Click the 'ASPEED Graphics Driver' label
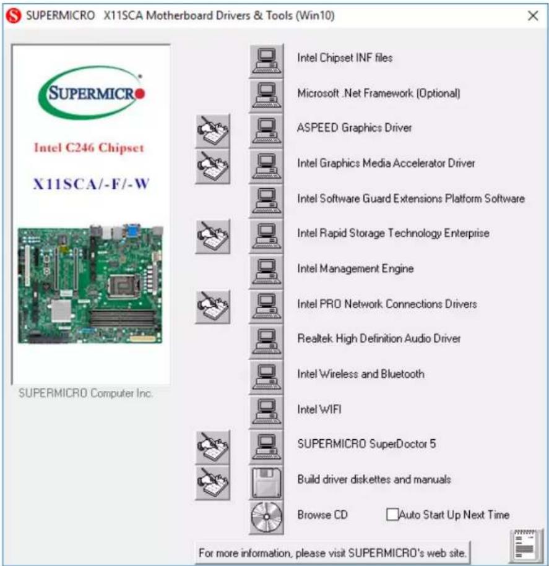Screen dimensions: 549x566 [x=354, y=128]
